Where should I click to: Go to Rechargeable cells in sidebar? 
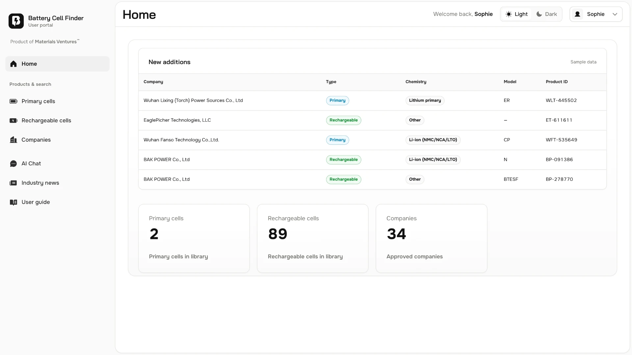coord(57,121)
